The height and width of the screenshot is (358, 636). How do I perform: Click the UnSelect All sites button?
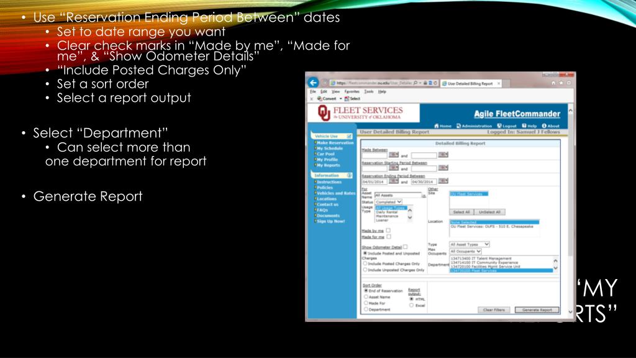[489, 212]
